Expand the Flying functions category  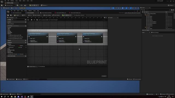pos(7,30)
